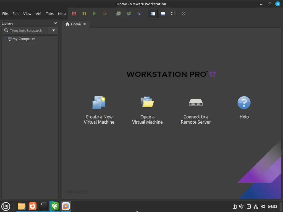Toggle the Show Library sidebar toolbar icon
Screen dimensions: 283x212
coord(153,14)
